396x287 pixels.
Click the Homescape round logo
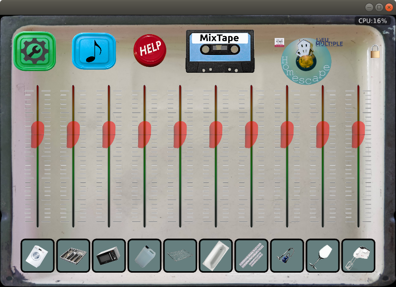point(306,61)
